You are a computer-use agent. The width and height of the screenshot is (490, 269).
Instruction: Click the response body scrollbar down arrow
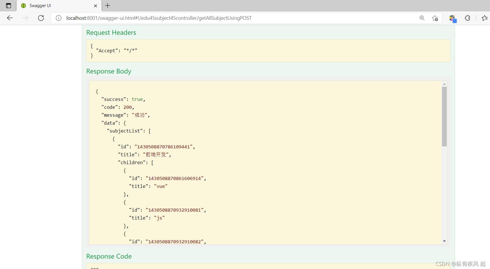tap(444, 241)
